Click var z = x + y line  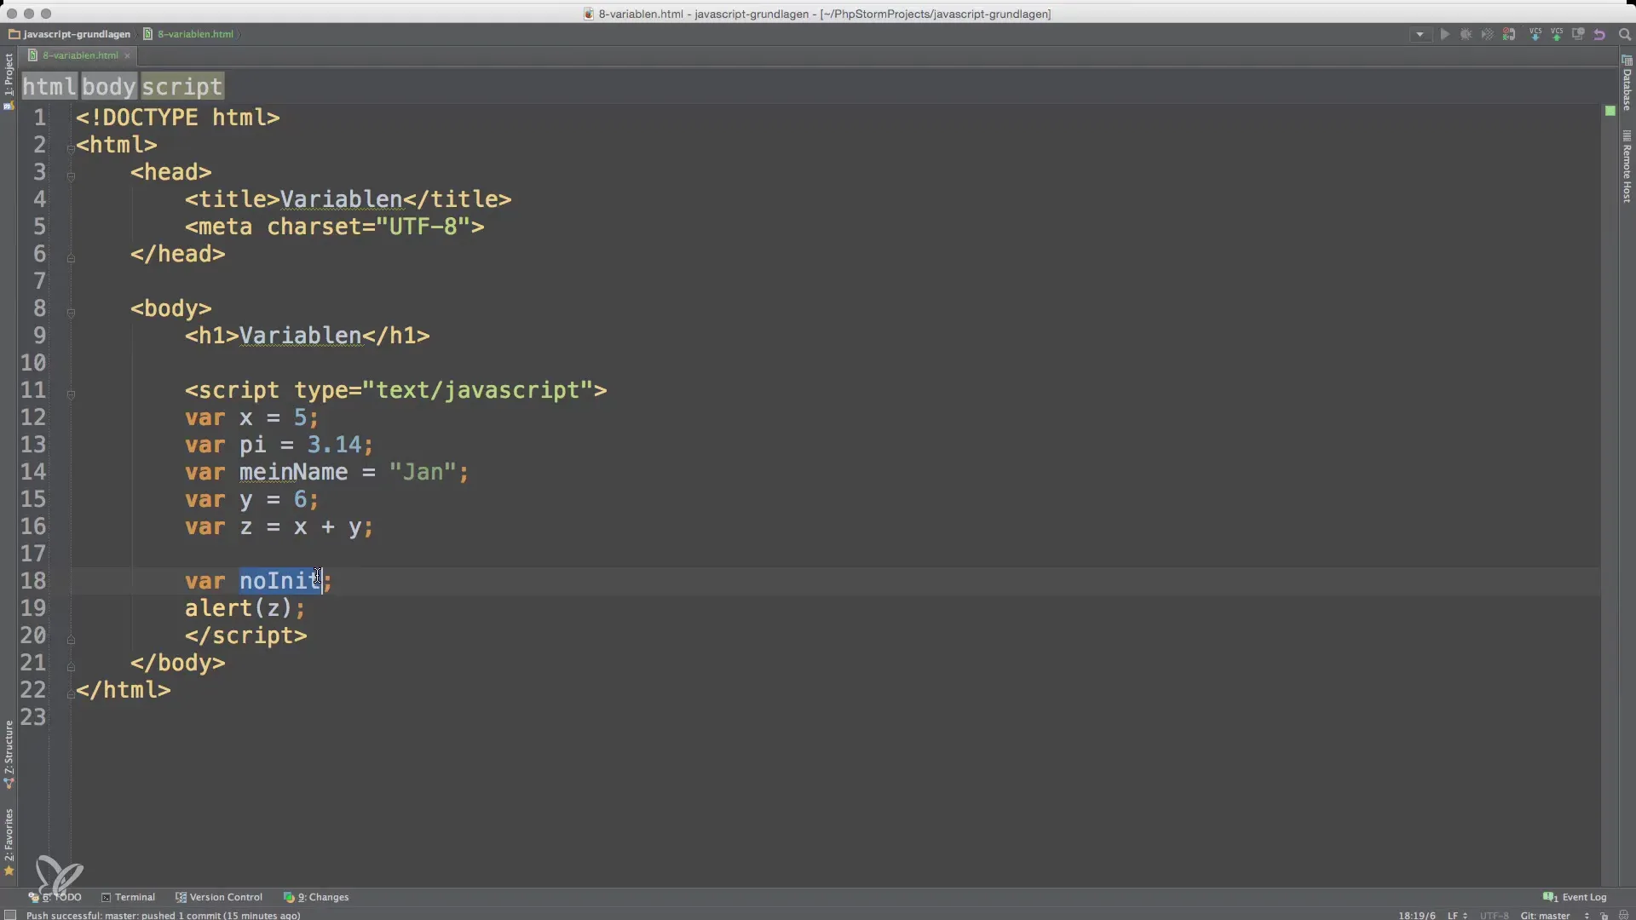279,526
